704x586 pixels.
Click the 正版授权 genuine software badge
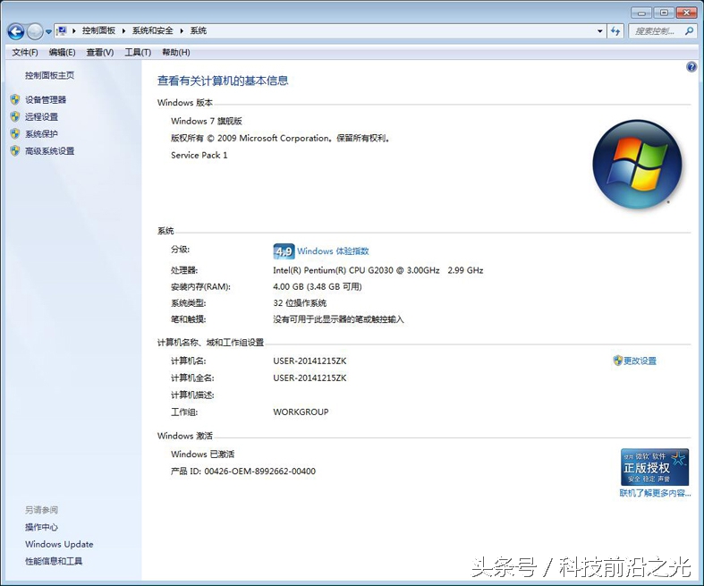coord(655,467)
